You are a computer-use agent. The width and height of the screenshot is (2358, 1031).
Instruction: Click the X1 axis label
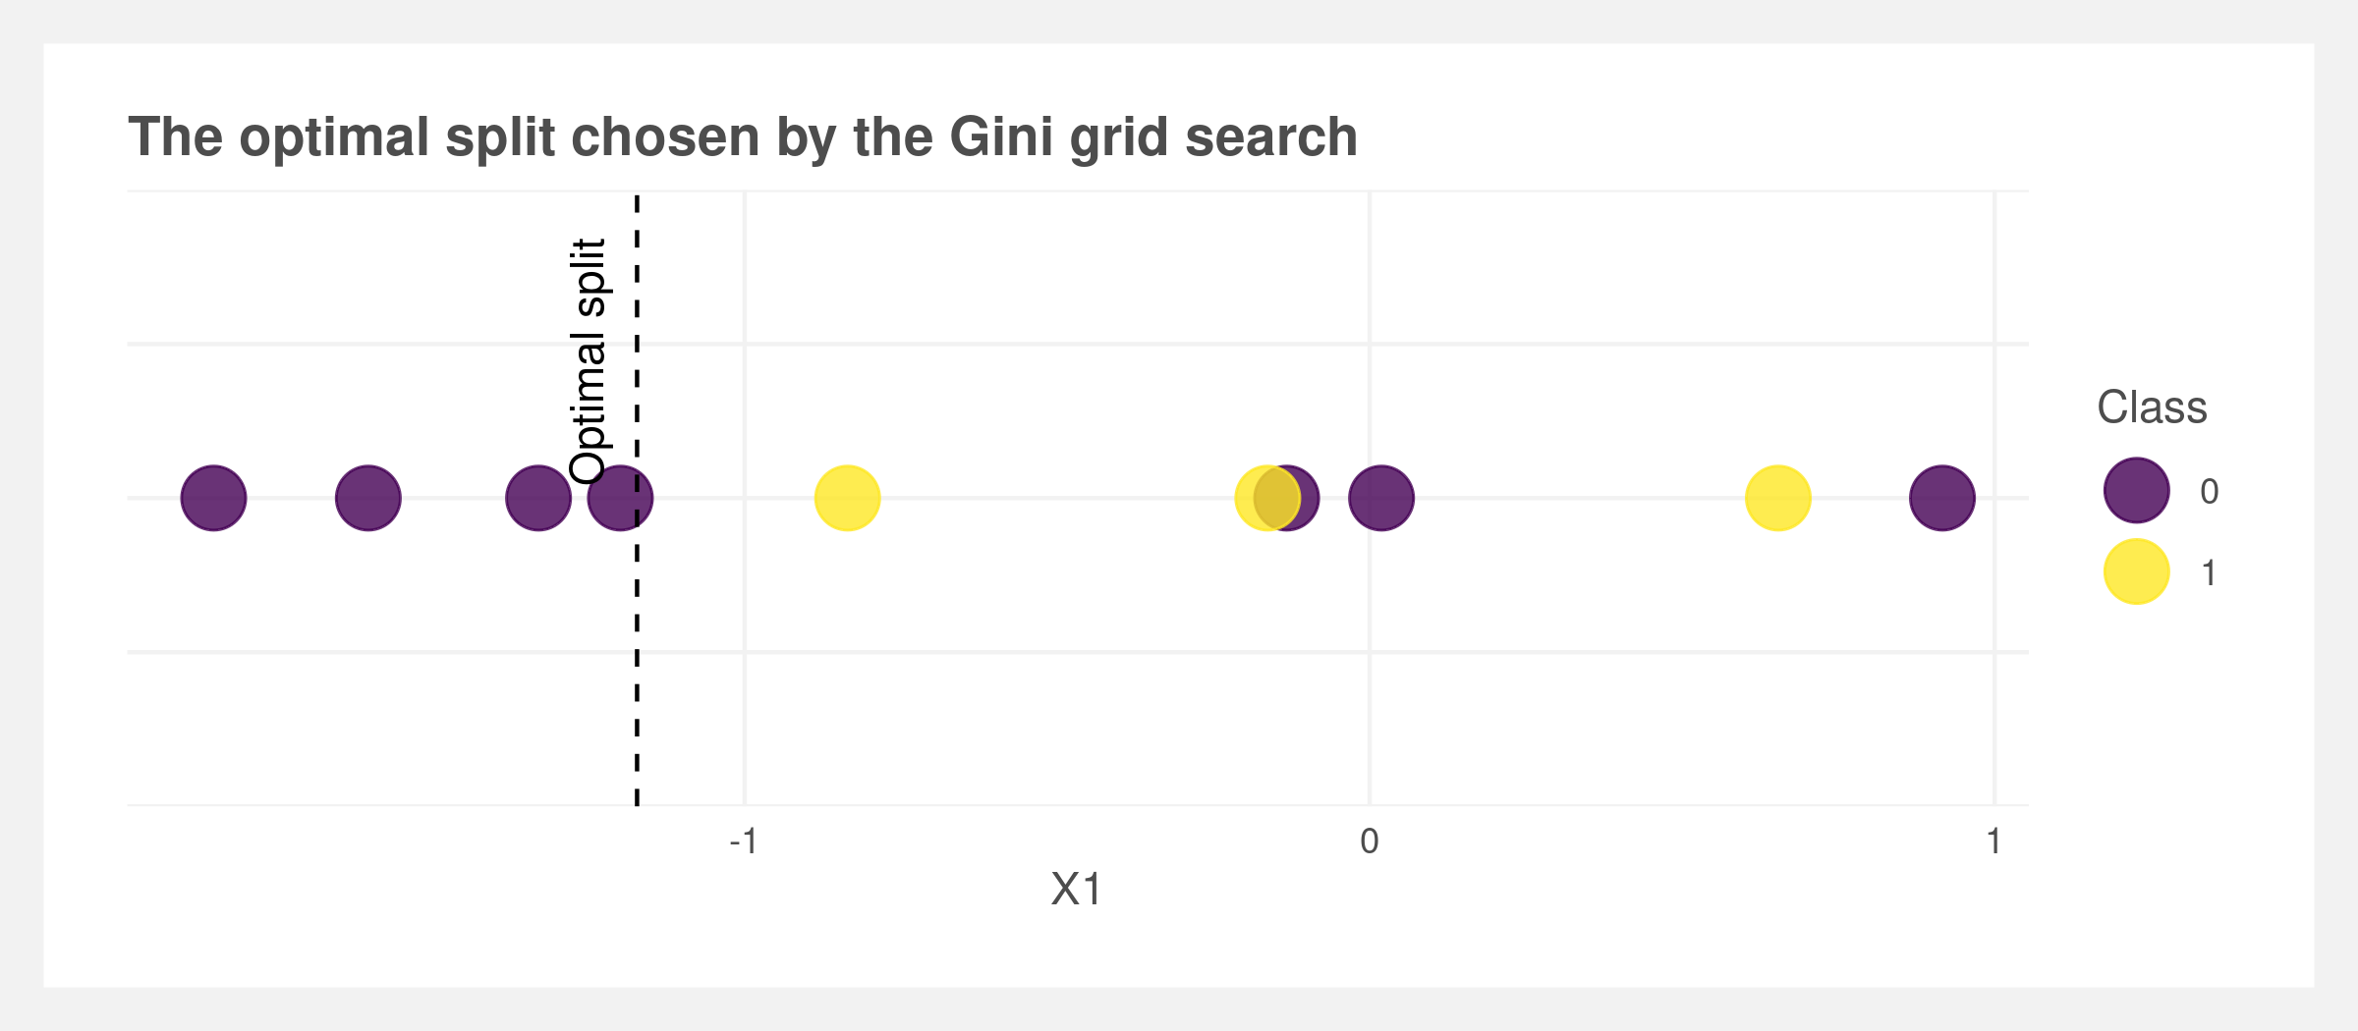tap(1077, 890)
